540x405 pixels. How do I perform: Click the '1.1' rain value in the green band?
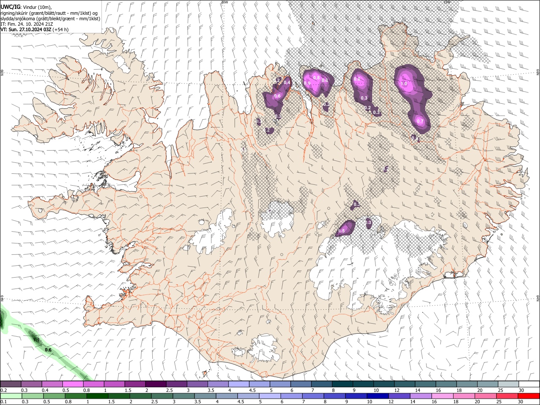36,340
